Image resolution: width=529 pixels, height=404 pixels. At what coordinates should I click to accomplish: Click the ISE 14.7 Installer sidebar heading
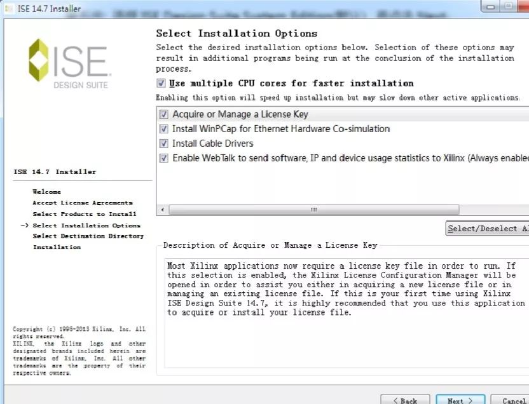coord(55,172)
